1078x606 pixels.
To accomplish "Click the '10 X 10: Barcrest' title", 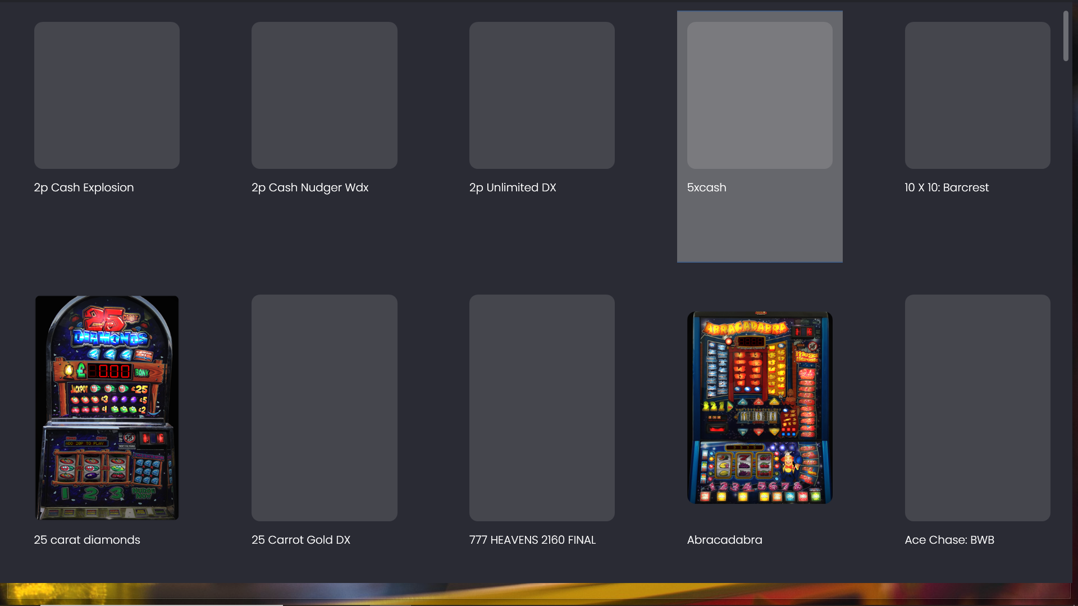I will coord(947,187).
